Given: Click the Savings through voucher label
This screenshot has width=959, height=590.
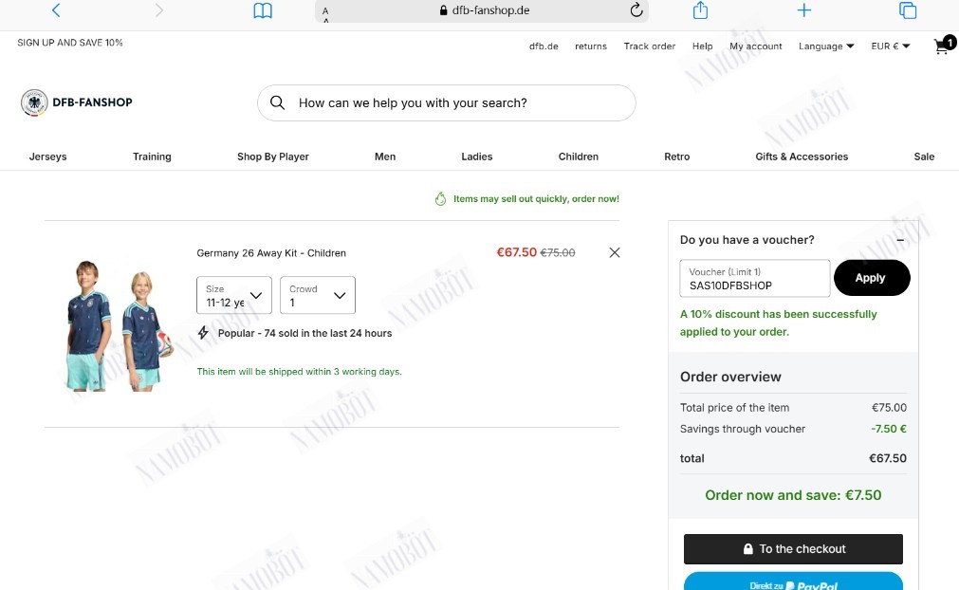Looking at the screenshot, I should point(743,429).
